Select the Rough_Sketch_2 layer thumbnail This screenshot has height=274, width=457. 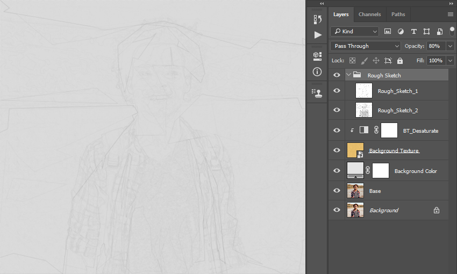click(x=364, y=110)
